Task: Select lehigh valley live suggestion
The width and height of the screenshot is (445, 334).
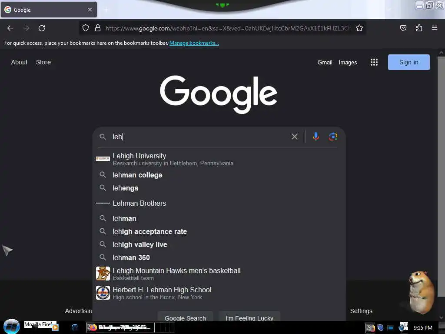Action: 219,244
